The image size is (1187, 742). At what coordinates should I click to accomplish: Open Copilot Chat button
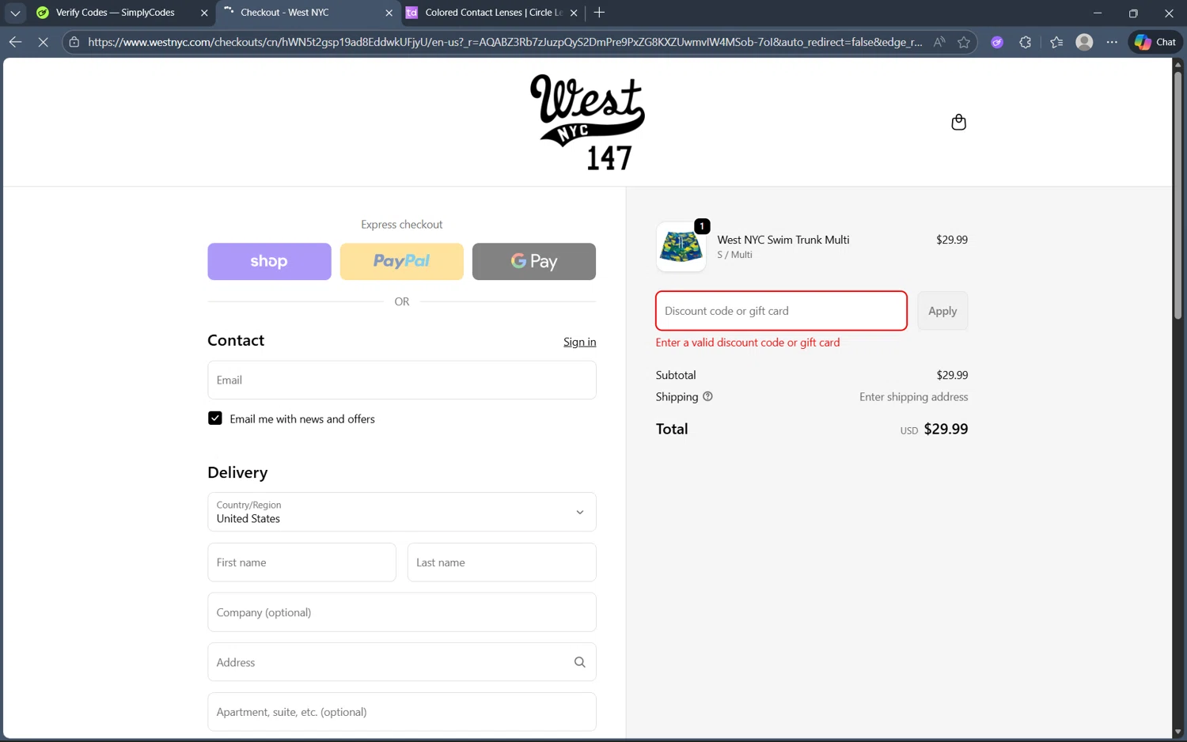[1155, 42]
